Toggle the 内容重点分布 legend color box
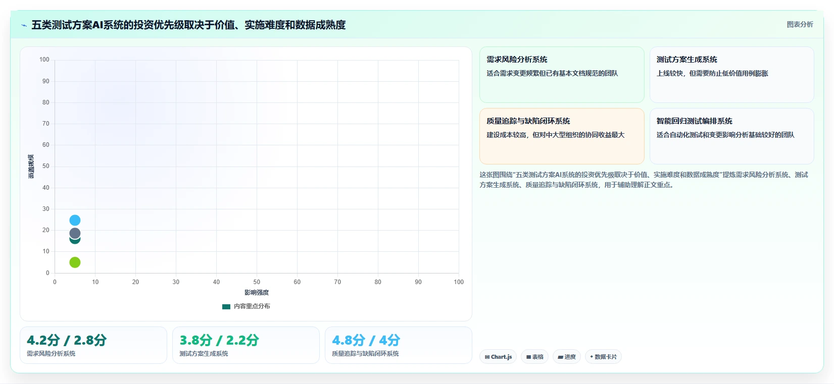This screenshot has height=384, width=834. click(x=226, y=306)
